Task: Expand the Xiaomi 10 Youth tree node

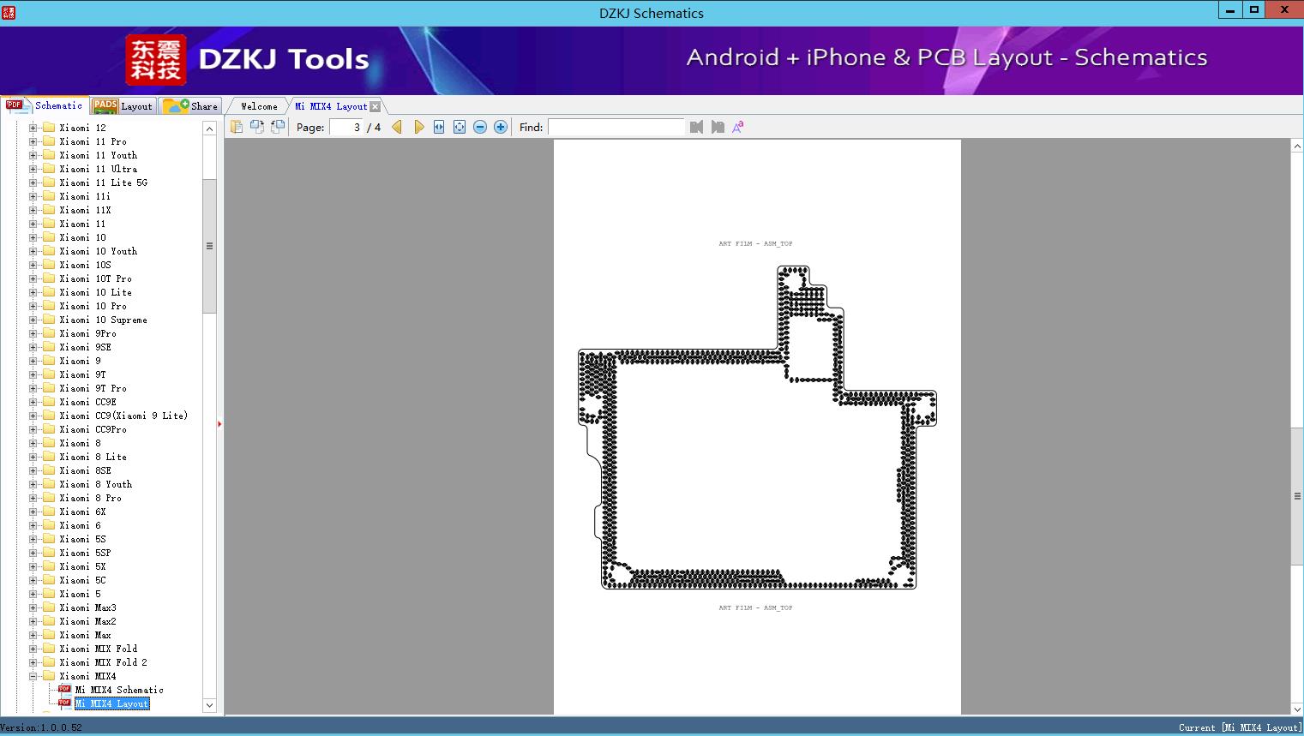Action: (x=33, y=251)
